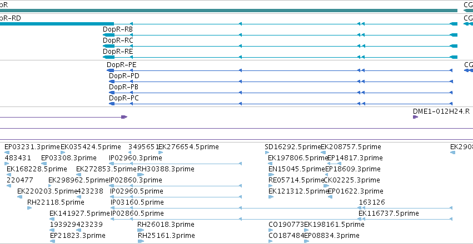This screenshot has height=244, width=473.
Task: Open the CO187484 feature label
Action: click(x=286, y=236)
